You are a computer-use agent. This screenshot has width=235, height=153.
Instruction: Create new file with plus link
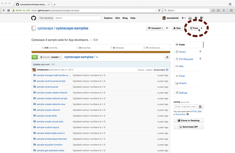click(97, 57)
